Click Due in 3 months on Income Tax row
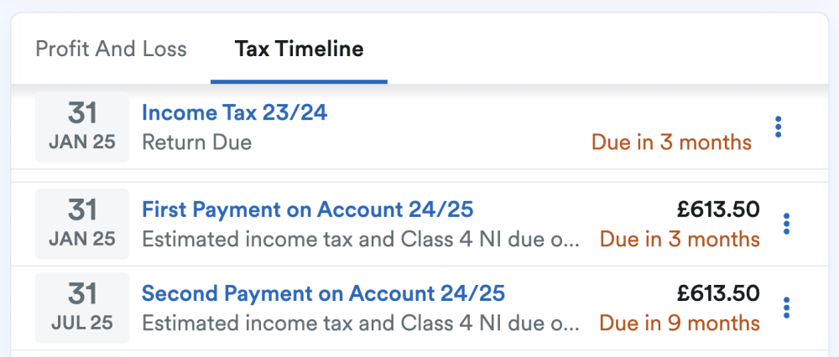Screen dimensions: 839x357 point(671,142)
